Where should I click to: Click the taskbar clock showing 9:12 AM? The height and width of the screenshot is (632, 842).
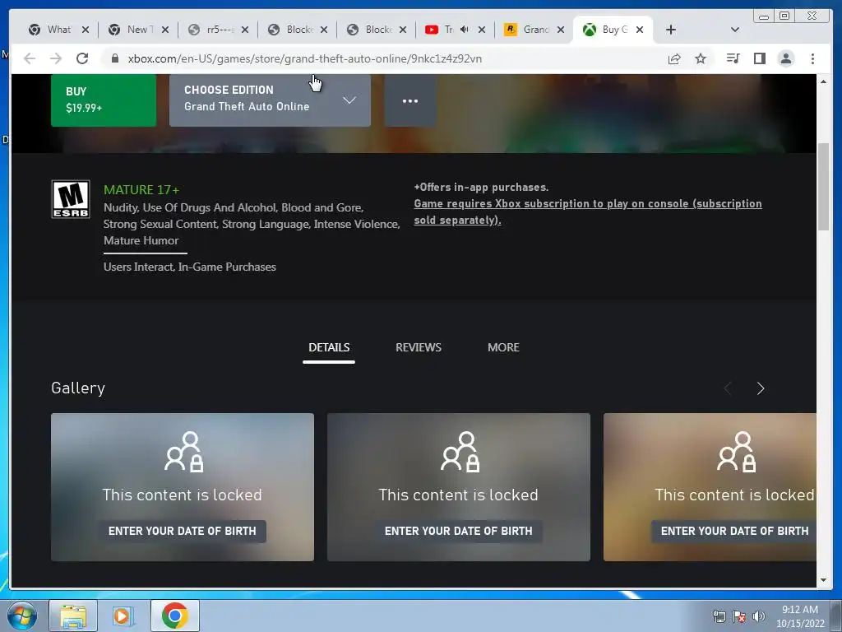click(x=799, y=616)
